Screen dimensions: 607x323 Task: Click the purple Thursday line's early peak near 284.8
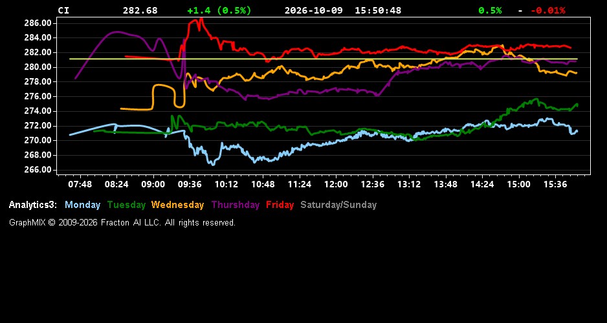coord(118,32)
